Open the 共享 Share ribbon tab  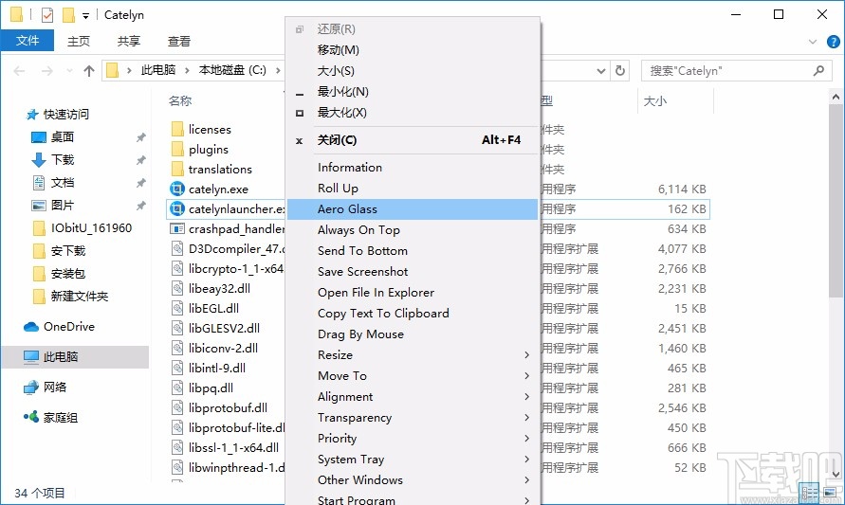129,41
